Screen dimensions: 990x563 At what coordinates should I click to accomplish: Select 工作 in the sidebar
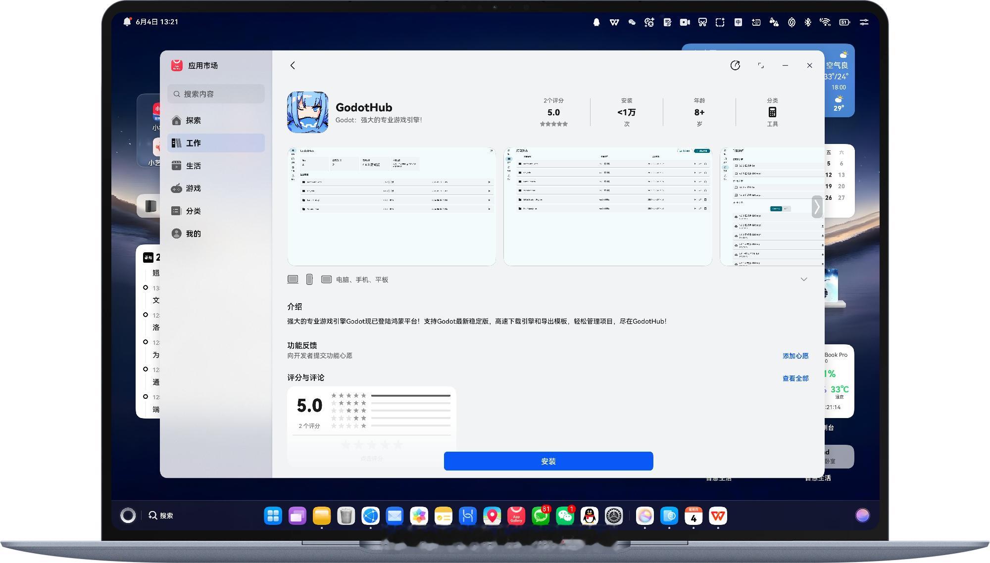tap(216, 143)
